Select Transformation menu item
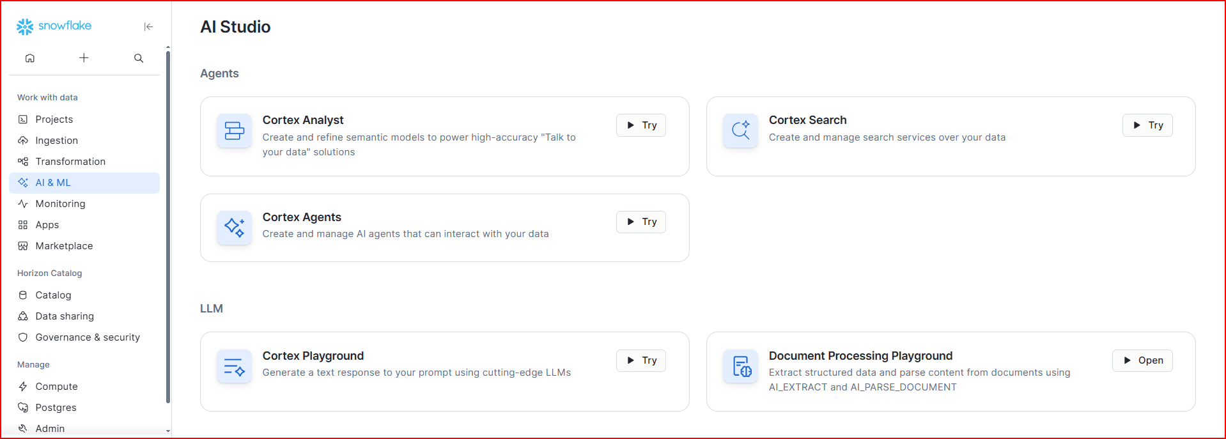This screenshot has width=1226, height=439. point(84,162)
